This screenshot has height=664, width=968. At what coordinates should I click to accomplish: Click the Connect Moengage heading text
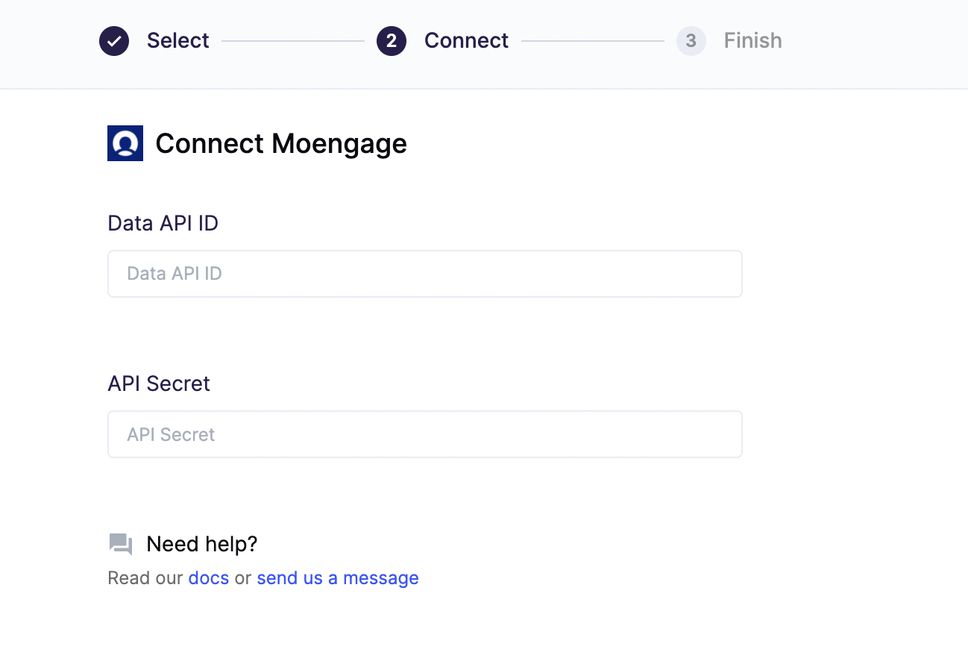point(281,143)
